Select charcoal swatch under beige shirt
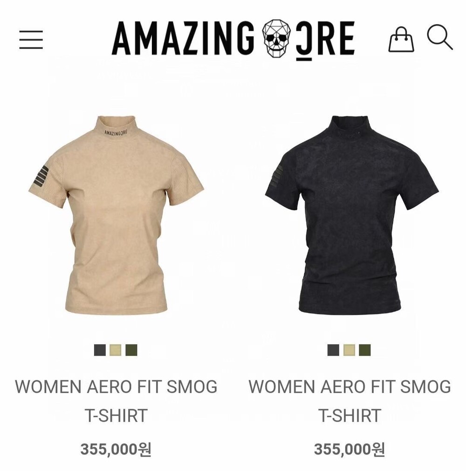The height and width of the screenshot is (471, 466). (x=100, y=350)
